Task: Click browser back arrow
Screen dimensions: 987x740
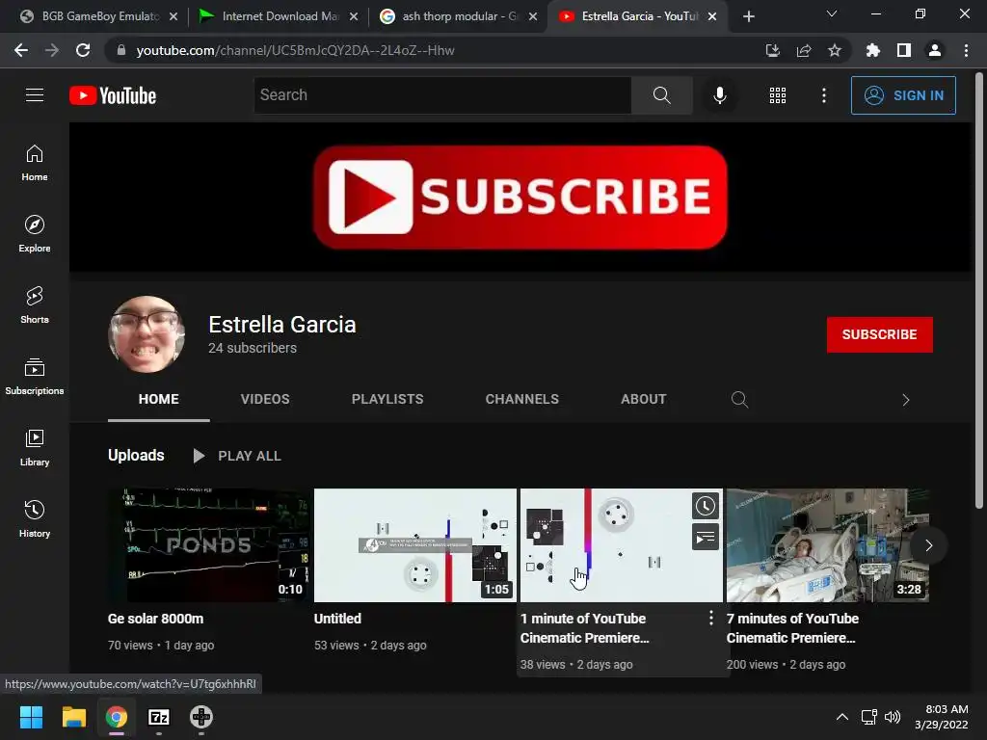Action: pos(21,50)
